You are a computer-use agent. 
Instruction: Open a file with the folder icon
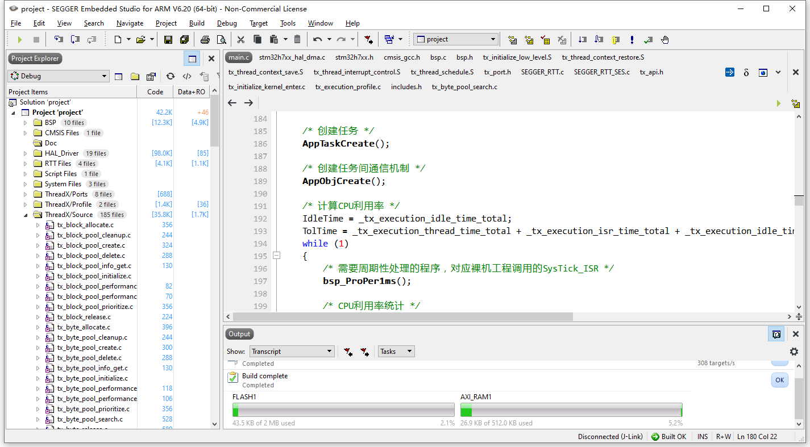[x=140, y=39]
